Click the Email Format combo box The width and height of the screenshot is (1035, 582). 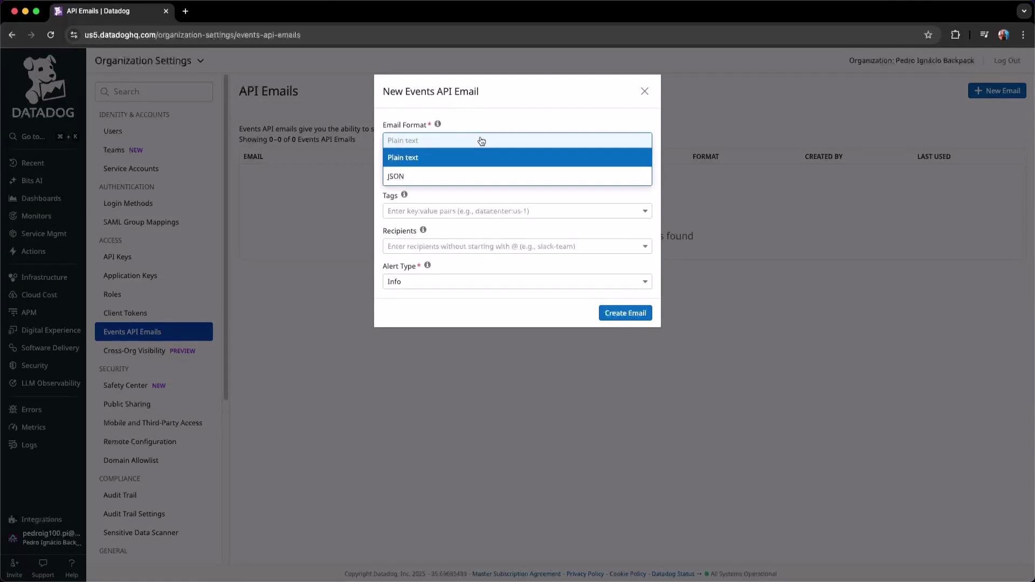[x=517, y=141]
